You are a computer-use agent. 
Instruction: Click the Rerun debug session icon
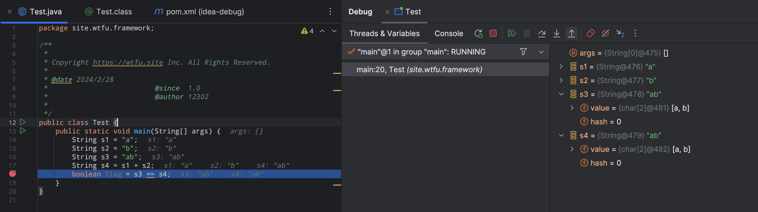[478, 34]
